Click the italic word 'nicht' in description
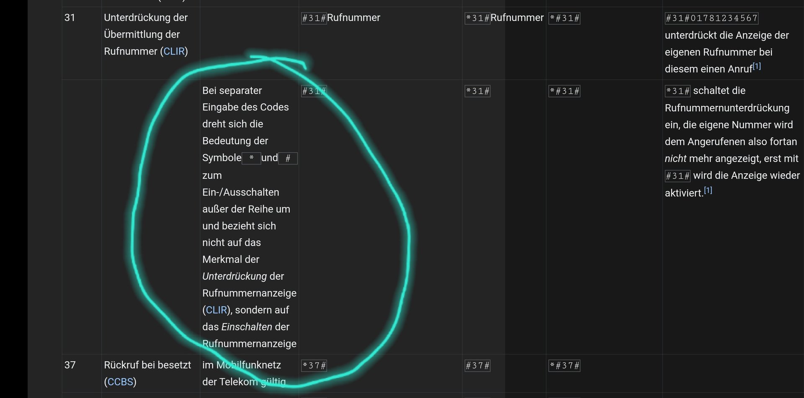The height and width of the screenshot is (398, 804). tap(675, 159)
